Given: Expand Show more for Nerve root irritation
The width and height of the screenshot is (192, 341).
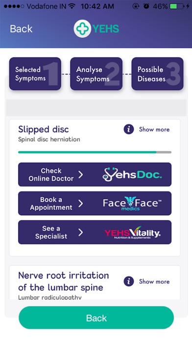Looking at the screenshot, I should click(x=154, y=281).
